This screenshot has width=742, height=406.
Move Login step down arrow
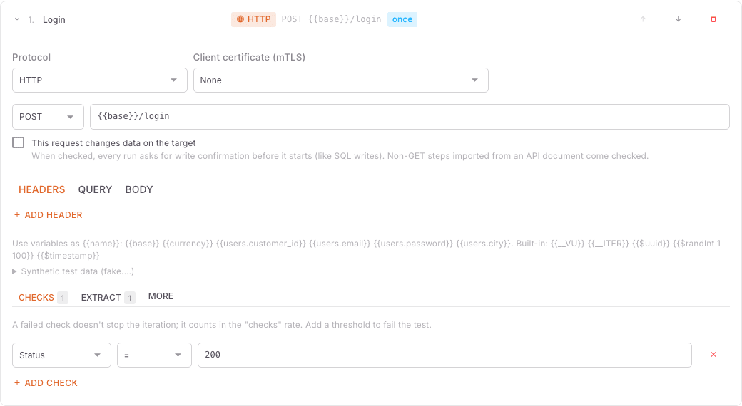point(678,19)
